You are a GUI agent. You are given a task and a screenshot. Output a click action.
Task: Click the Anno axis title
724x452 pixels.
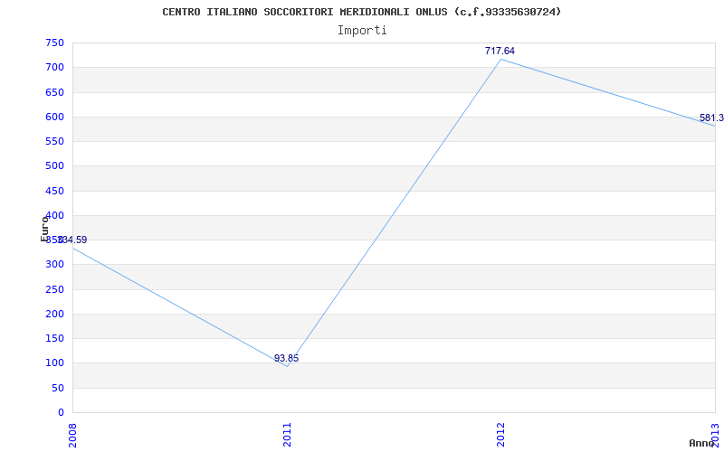click(x=701, y=443)
